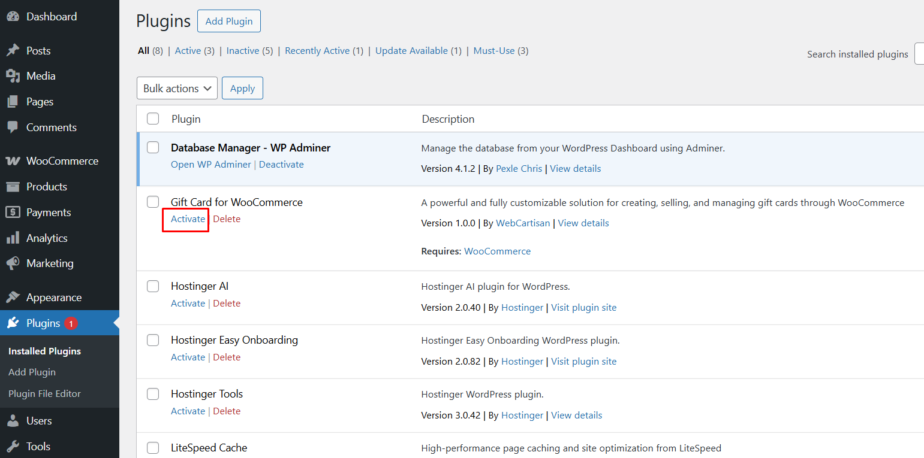The image size is (924, 458).
Task: Deactivate the Database Manager plugin
Action: click(281, 165)
